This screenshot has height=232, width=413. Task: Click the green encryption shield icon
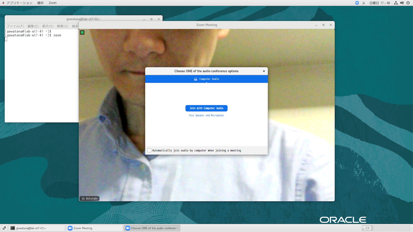coord(82,32)
